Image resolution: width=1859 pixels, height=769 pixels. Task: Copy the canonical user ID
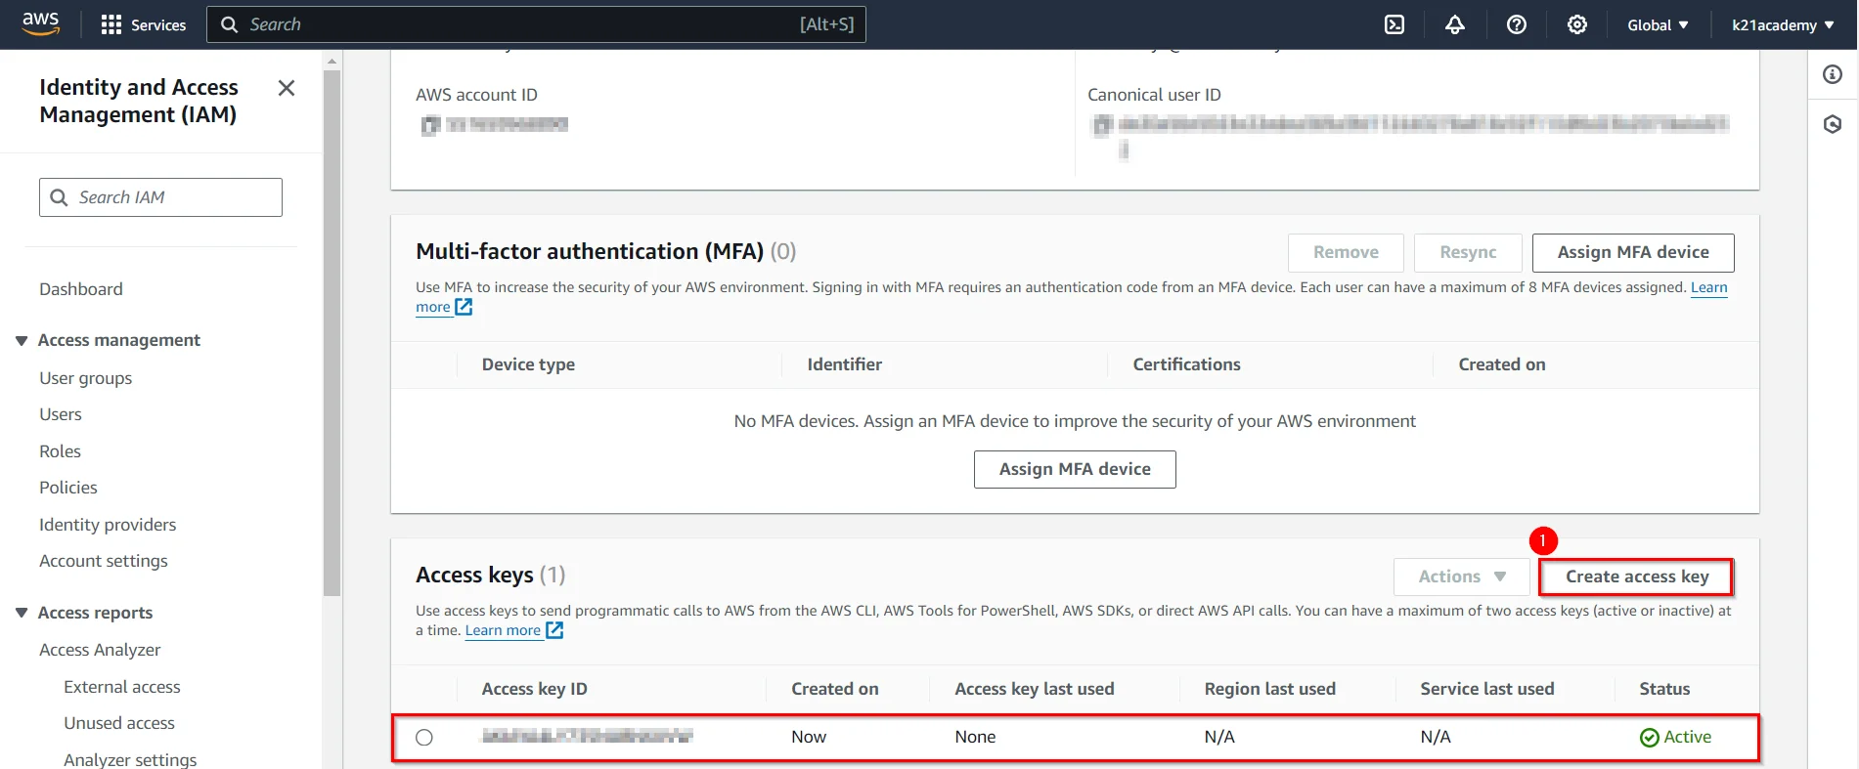point(1102,124)
